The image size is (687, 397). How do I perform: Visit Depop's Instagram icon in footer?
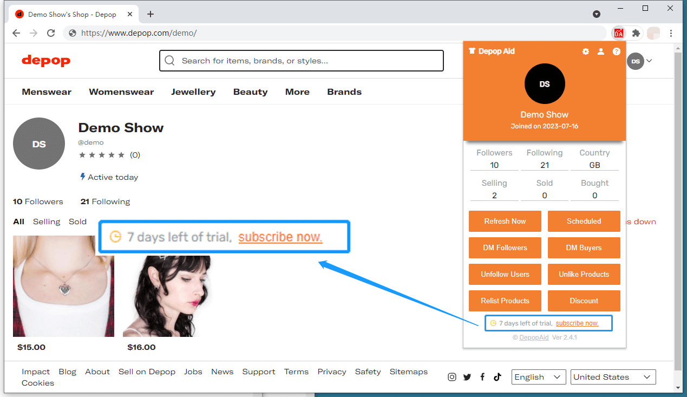pyautogui.click(x=452, y=377)
